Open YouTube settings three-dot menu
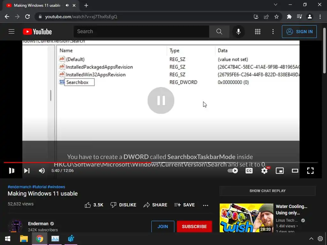 [x=273, y=32]
